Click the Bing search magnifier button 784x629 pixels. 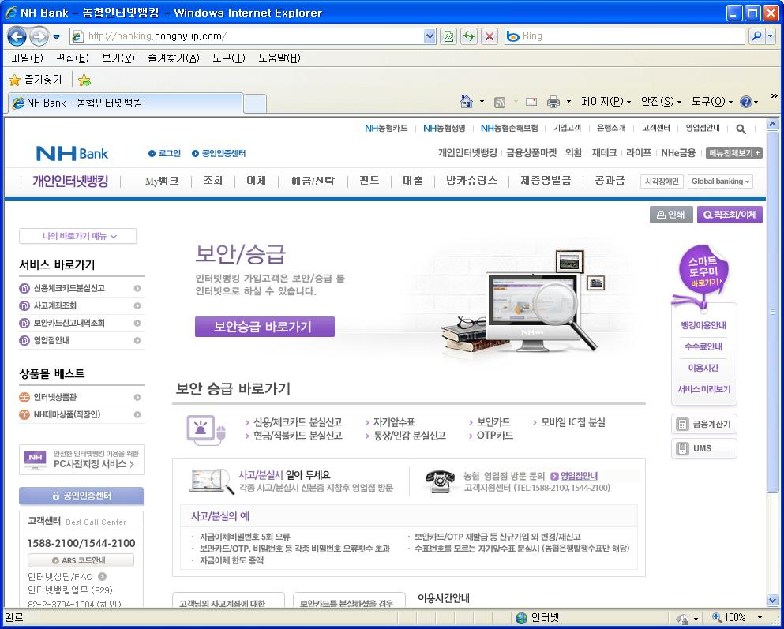pyautogui.click(x=756, y=36)
